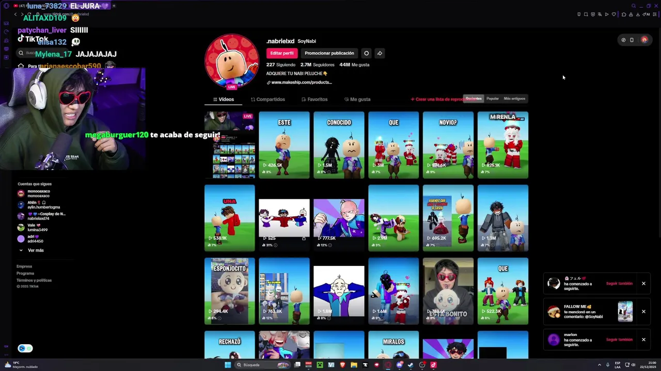Viewport: 661px width, 371px height.
Task: Click the large profile picture avatar
Action: pos(232,61)
